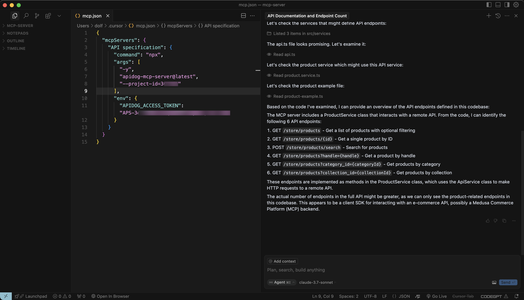Open chat panel more options menu
The image size is (524, 300).
coord(507,16)
